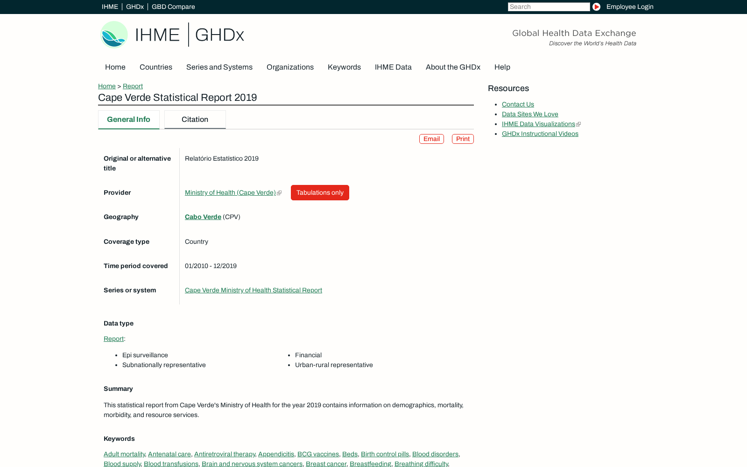Click Employee Login
This screenshot has width=747, height=467.
[x=630, y=7]
